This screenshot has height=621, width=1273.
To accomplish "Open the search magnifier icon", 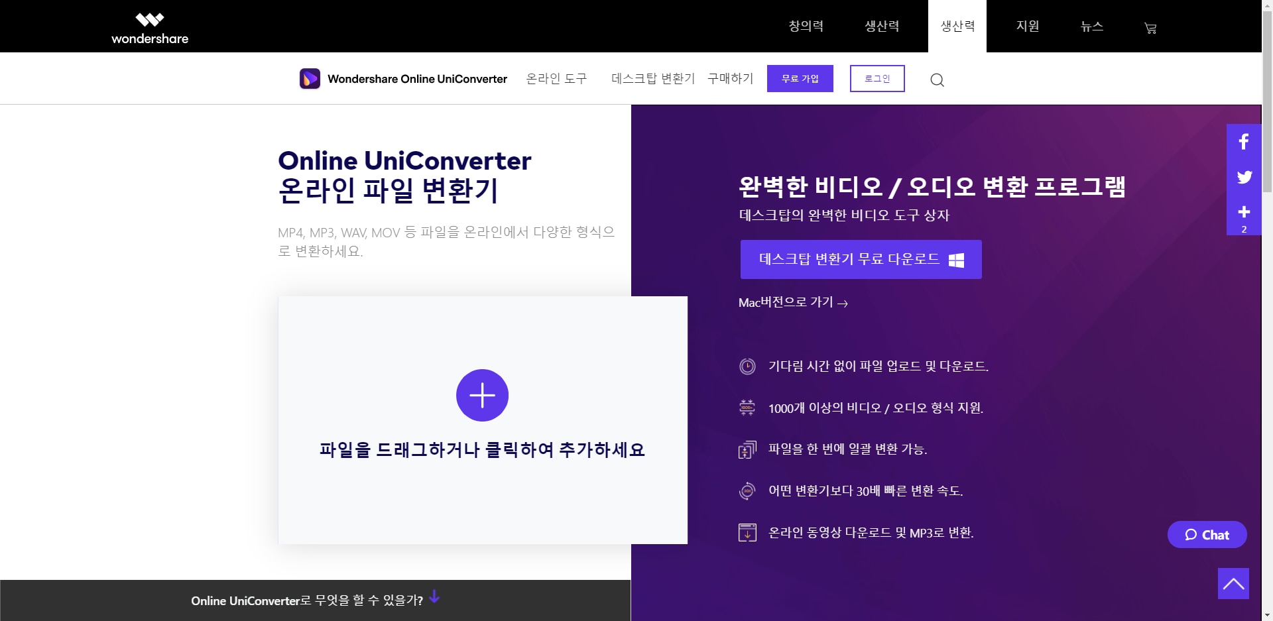I will (937, 80).
